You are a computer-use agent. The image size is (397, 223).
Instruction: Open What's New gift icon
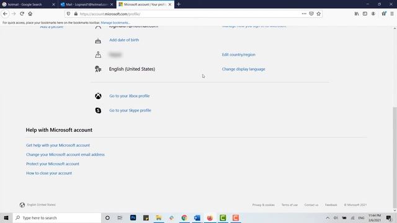384,14
